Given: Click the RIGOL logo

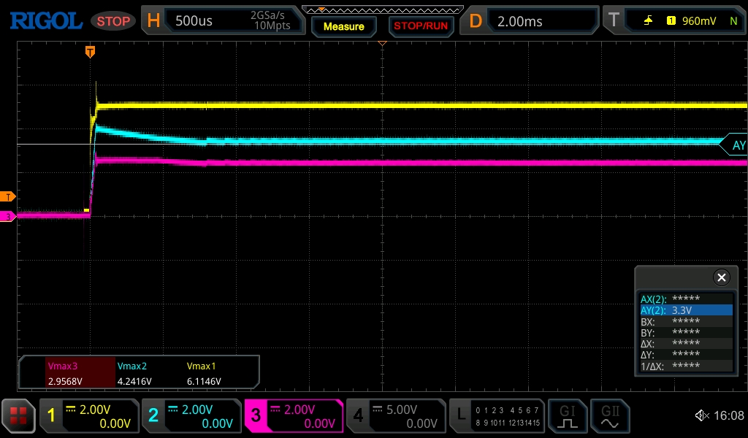Looking at the screenshot, I should pos(45,21).
